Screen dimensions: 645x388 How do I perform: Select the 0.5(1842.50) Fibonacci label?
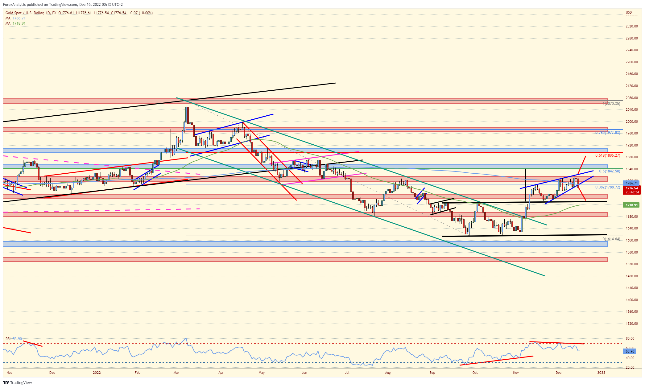pyautogui.click(x=610, y=171)
